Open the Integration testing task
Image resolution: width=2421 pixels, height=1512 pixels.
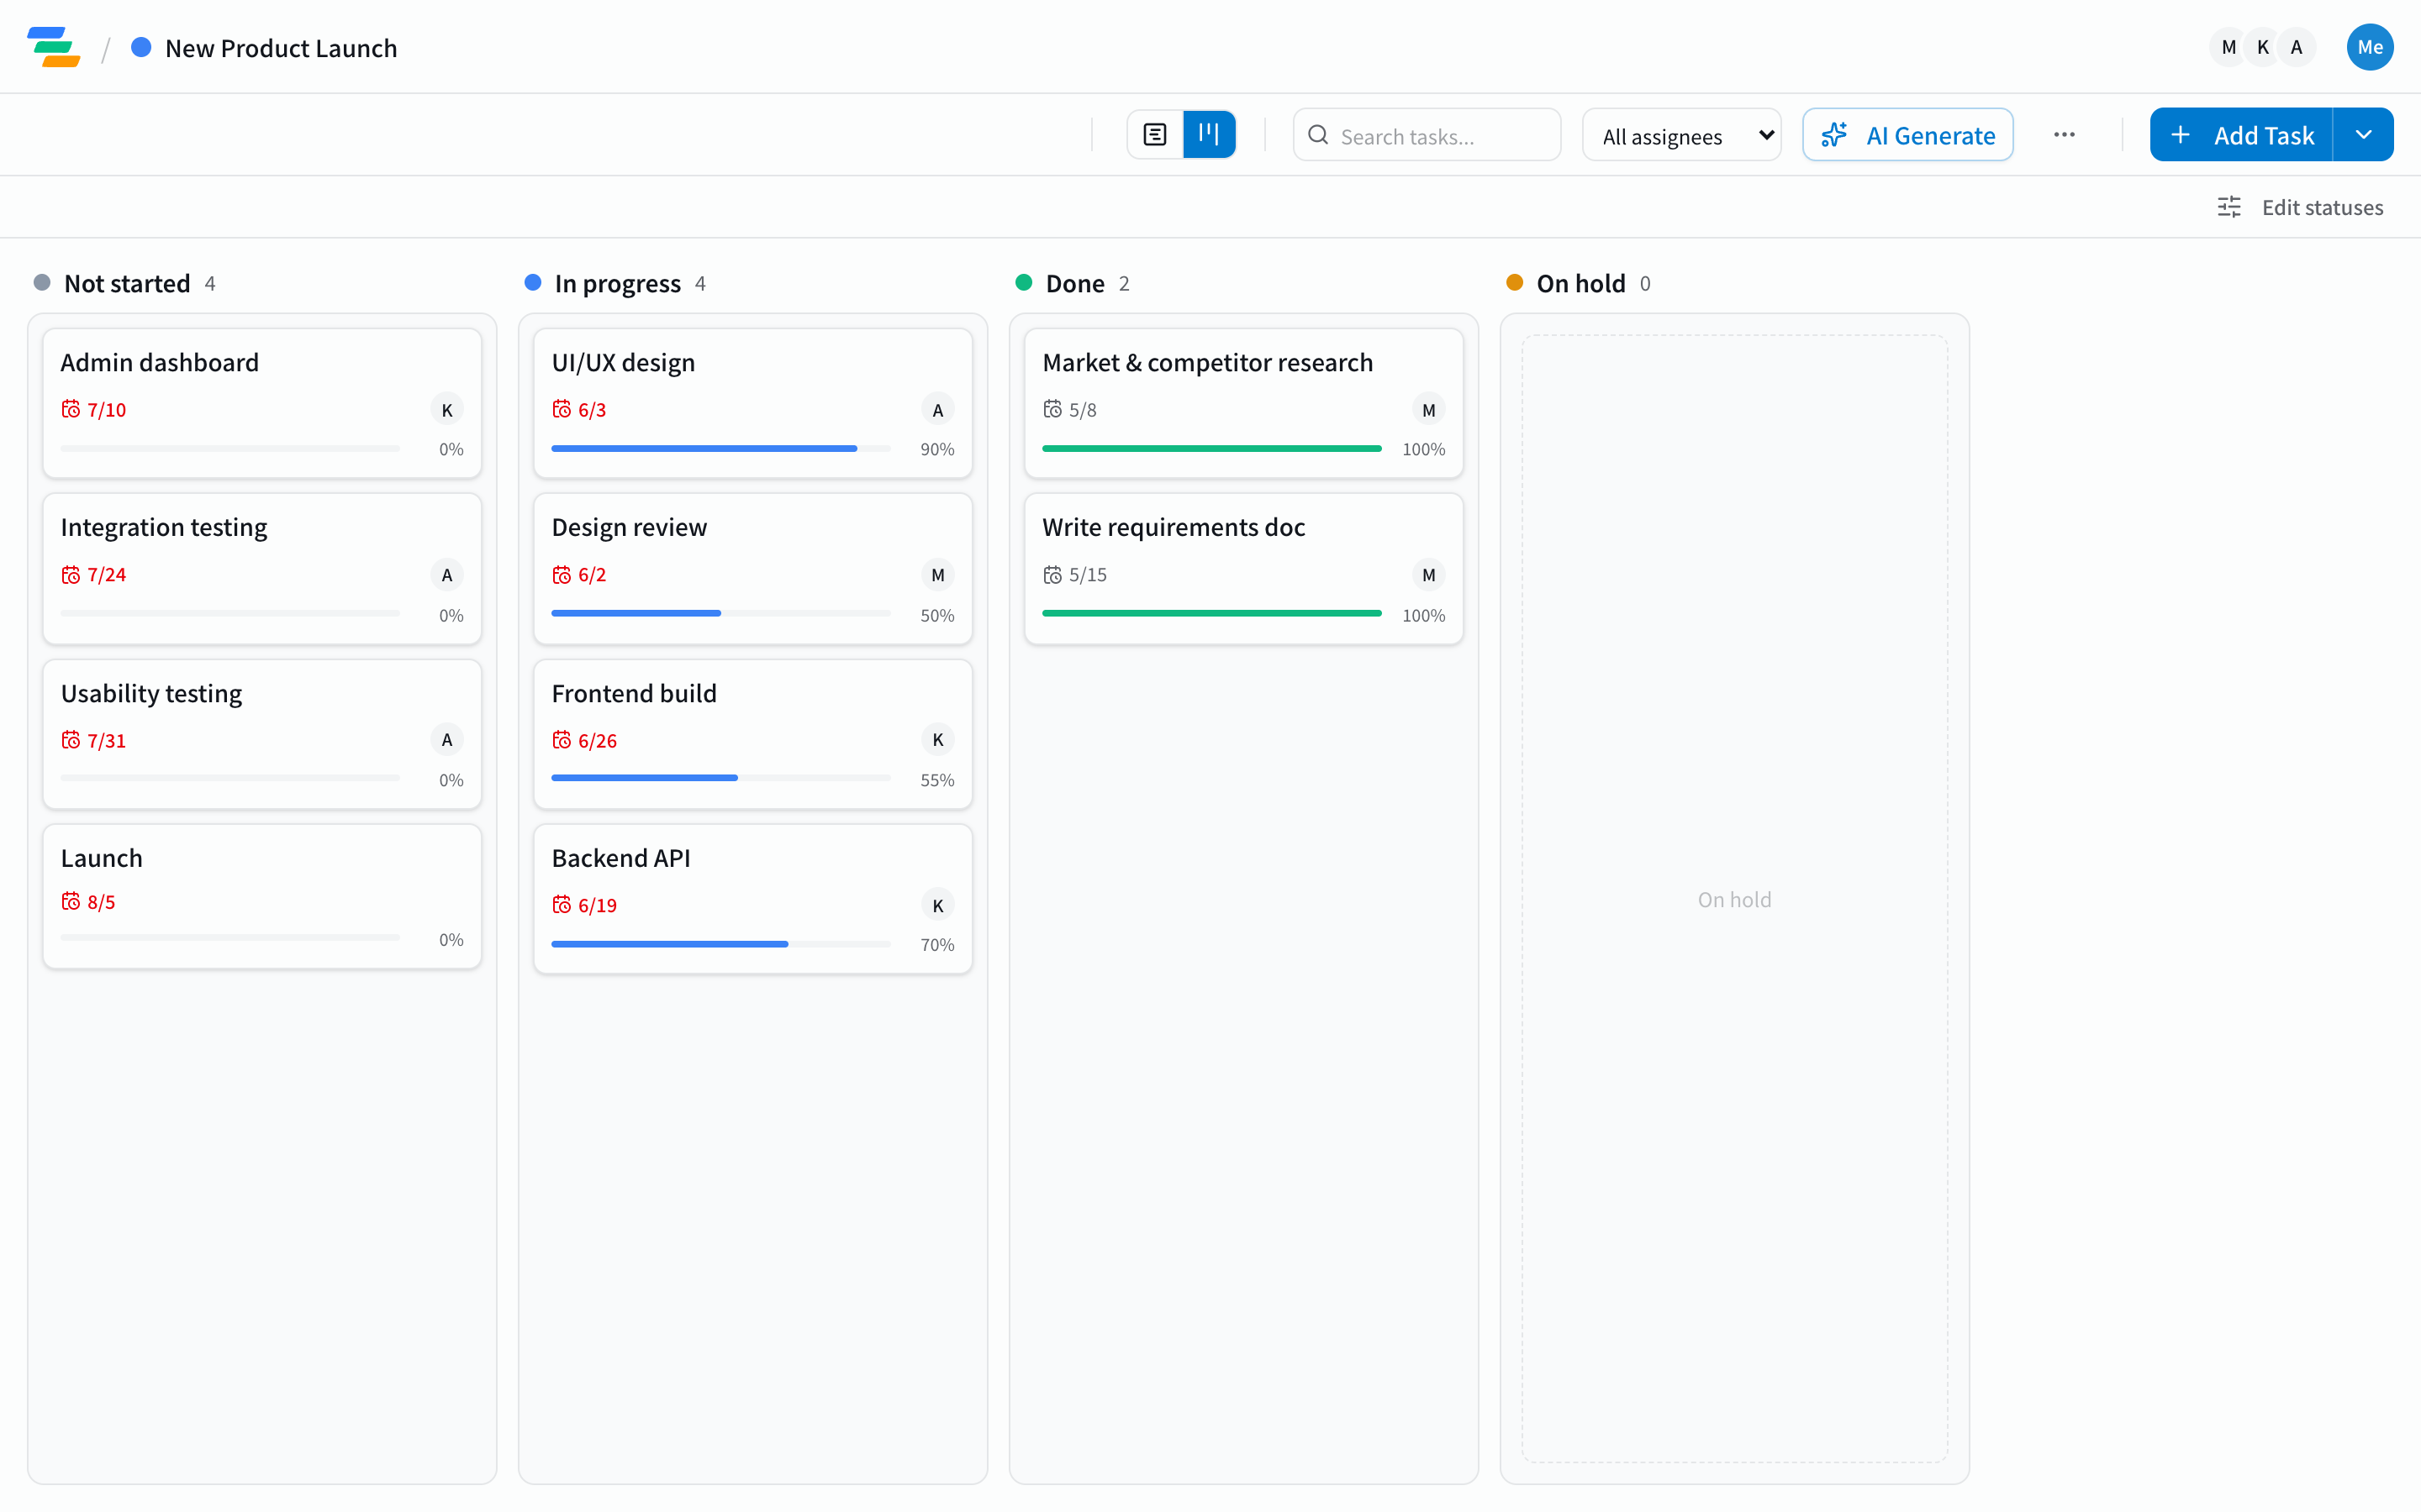(x=262, y=568)
